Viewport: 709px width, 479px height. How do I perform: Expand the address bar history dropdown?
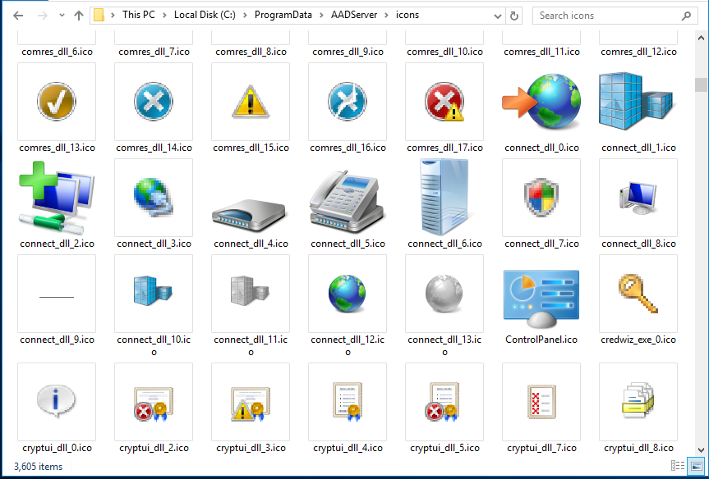[496, 16]
